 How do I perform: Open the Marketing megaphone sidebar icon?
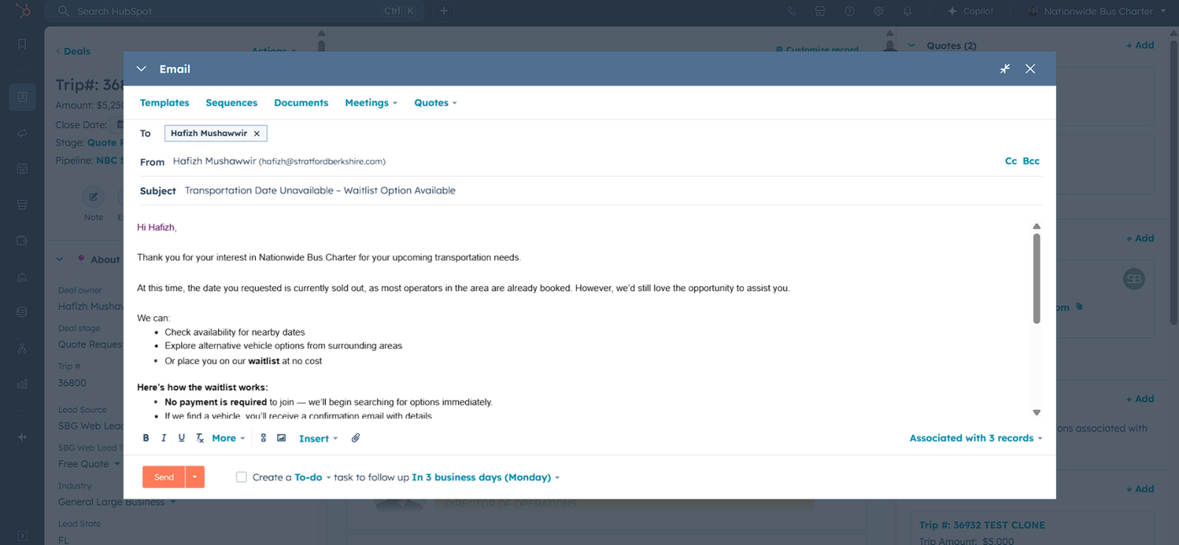[22, 133]
